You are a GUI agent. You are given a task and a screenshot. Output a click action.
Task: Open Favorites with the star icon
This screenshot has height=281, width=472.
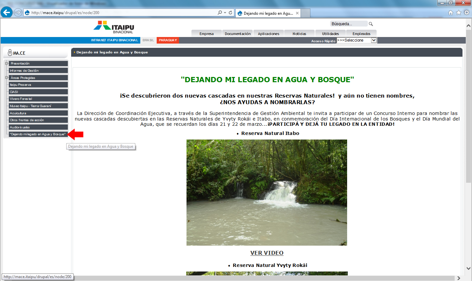[459, 12]
